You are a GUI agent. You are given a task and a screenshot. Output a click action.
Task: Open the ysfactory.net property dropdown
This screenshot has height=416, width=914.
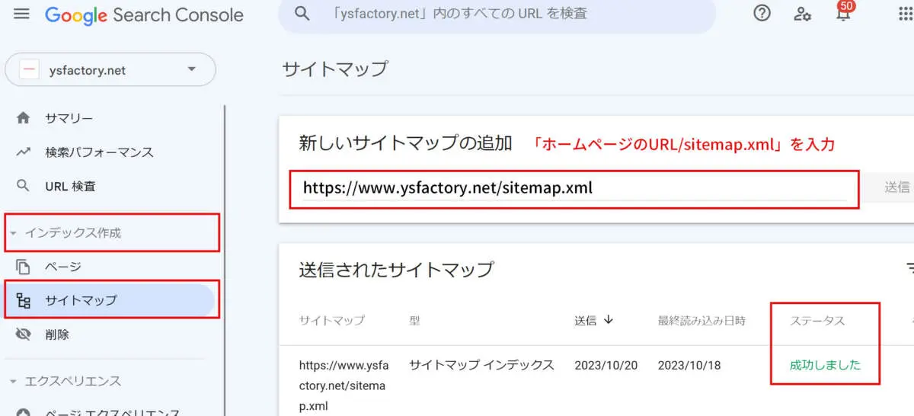pos(110,70)
